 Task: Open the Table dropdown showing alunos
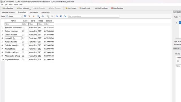[x=14, y=16]
